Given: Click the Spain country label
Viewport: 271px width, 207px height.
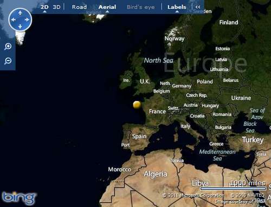Looking at the screenshot, I should click(x=139, y=137).
